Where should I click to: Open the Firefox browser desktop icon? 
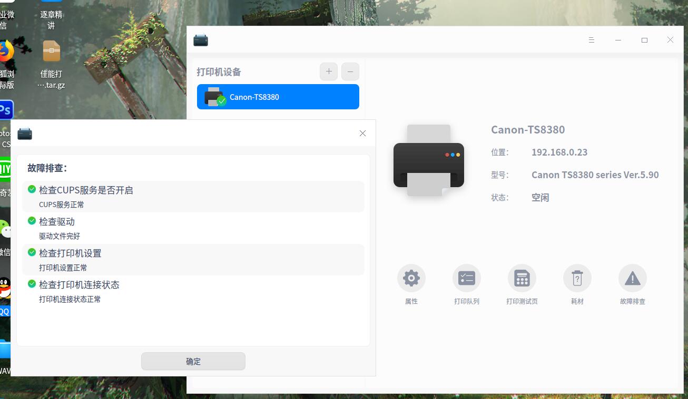(6, 52)
